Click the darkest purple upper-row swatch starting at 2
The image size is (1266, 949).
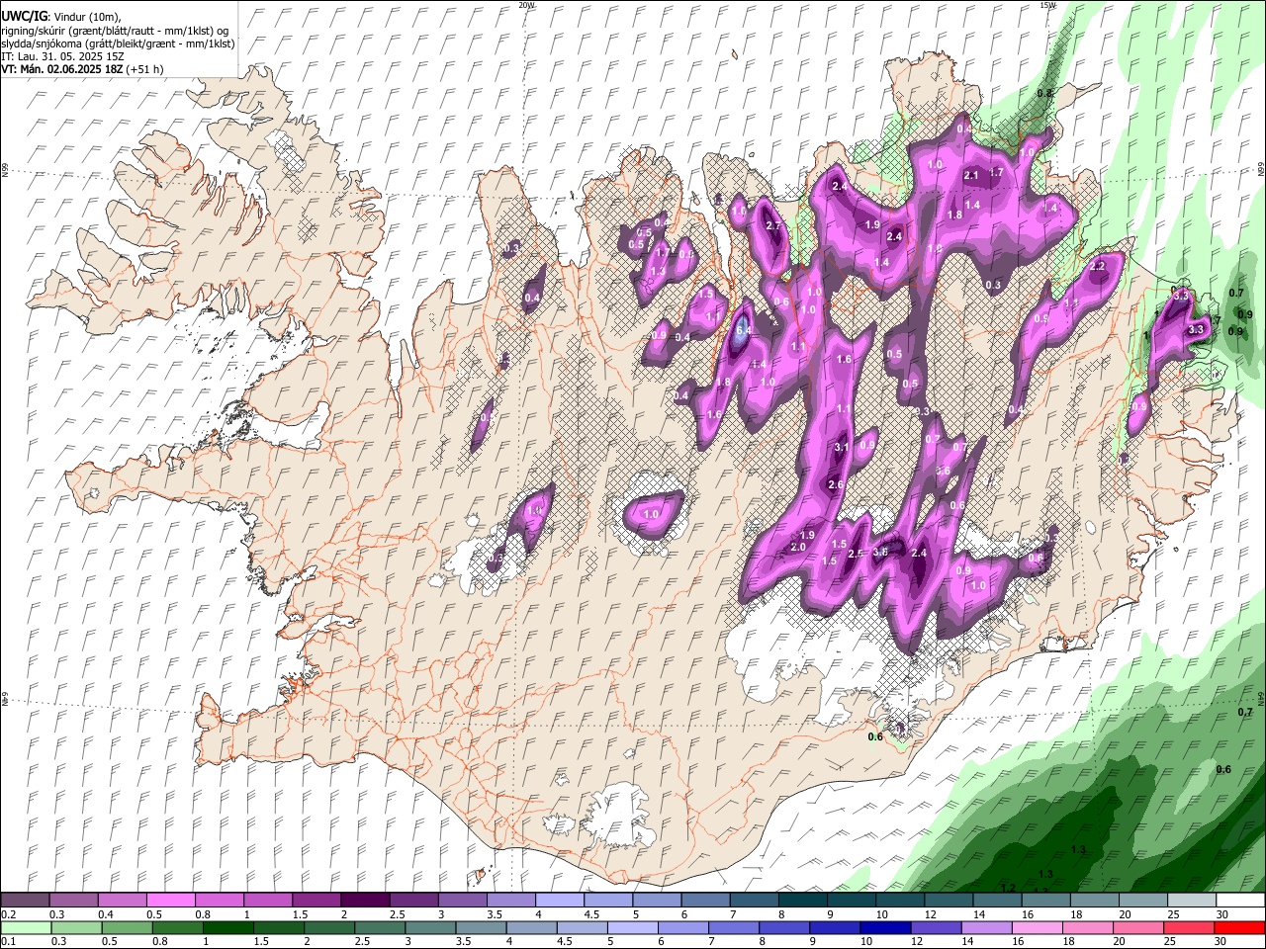click(364, 900)
